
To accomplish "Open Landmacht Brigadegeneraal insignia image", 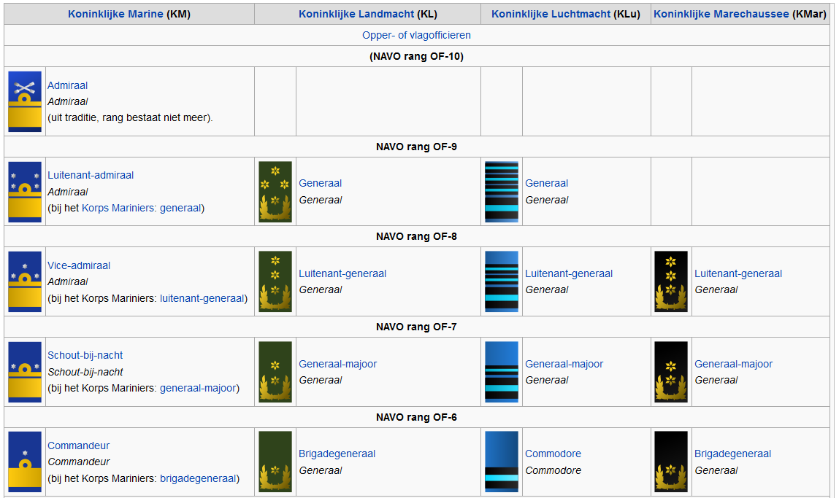I will coord(275,462).
